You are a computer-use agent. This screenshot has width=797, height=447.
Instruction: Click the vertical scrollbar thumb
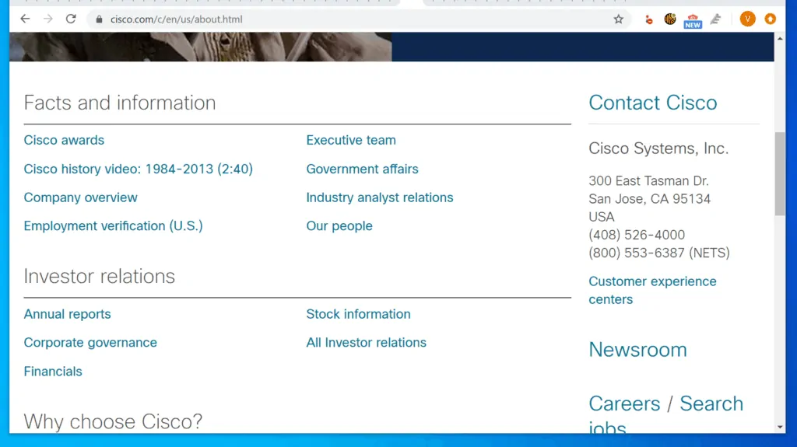tap(780, 173)
